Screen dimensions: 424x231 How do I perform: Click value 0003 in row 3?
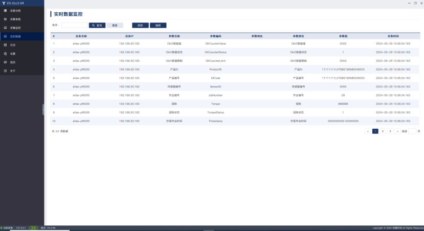pyautogui.click(x=343, y=61)
